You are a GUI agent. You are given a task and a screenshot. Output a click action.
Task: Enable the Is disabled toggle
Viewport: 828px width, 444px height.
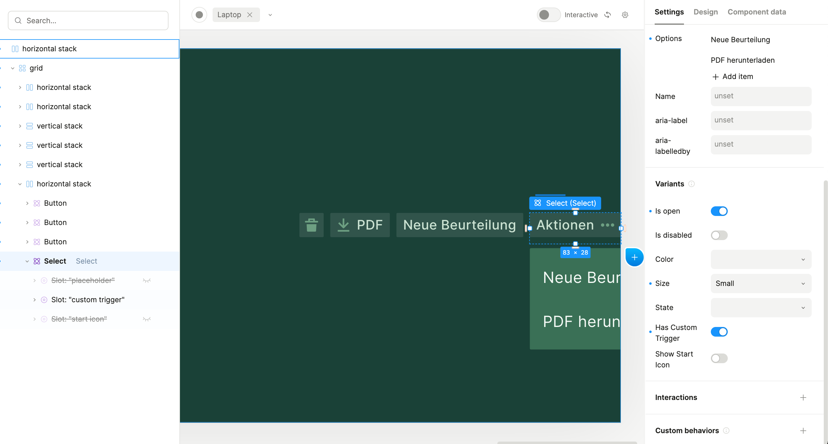pos(719,235)
